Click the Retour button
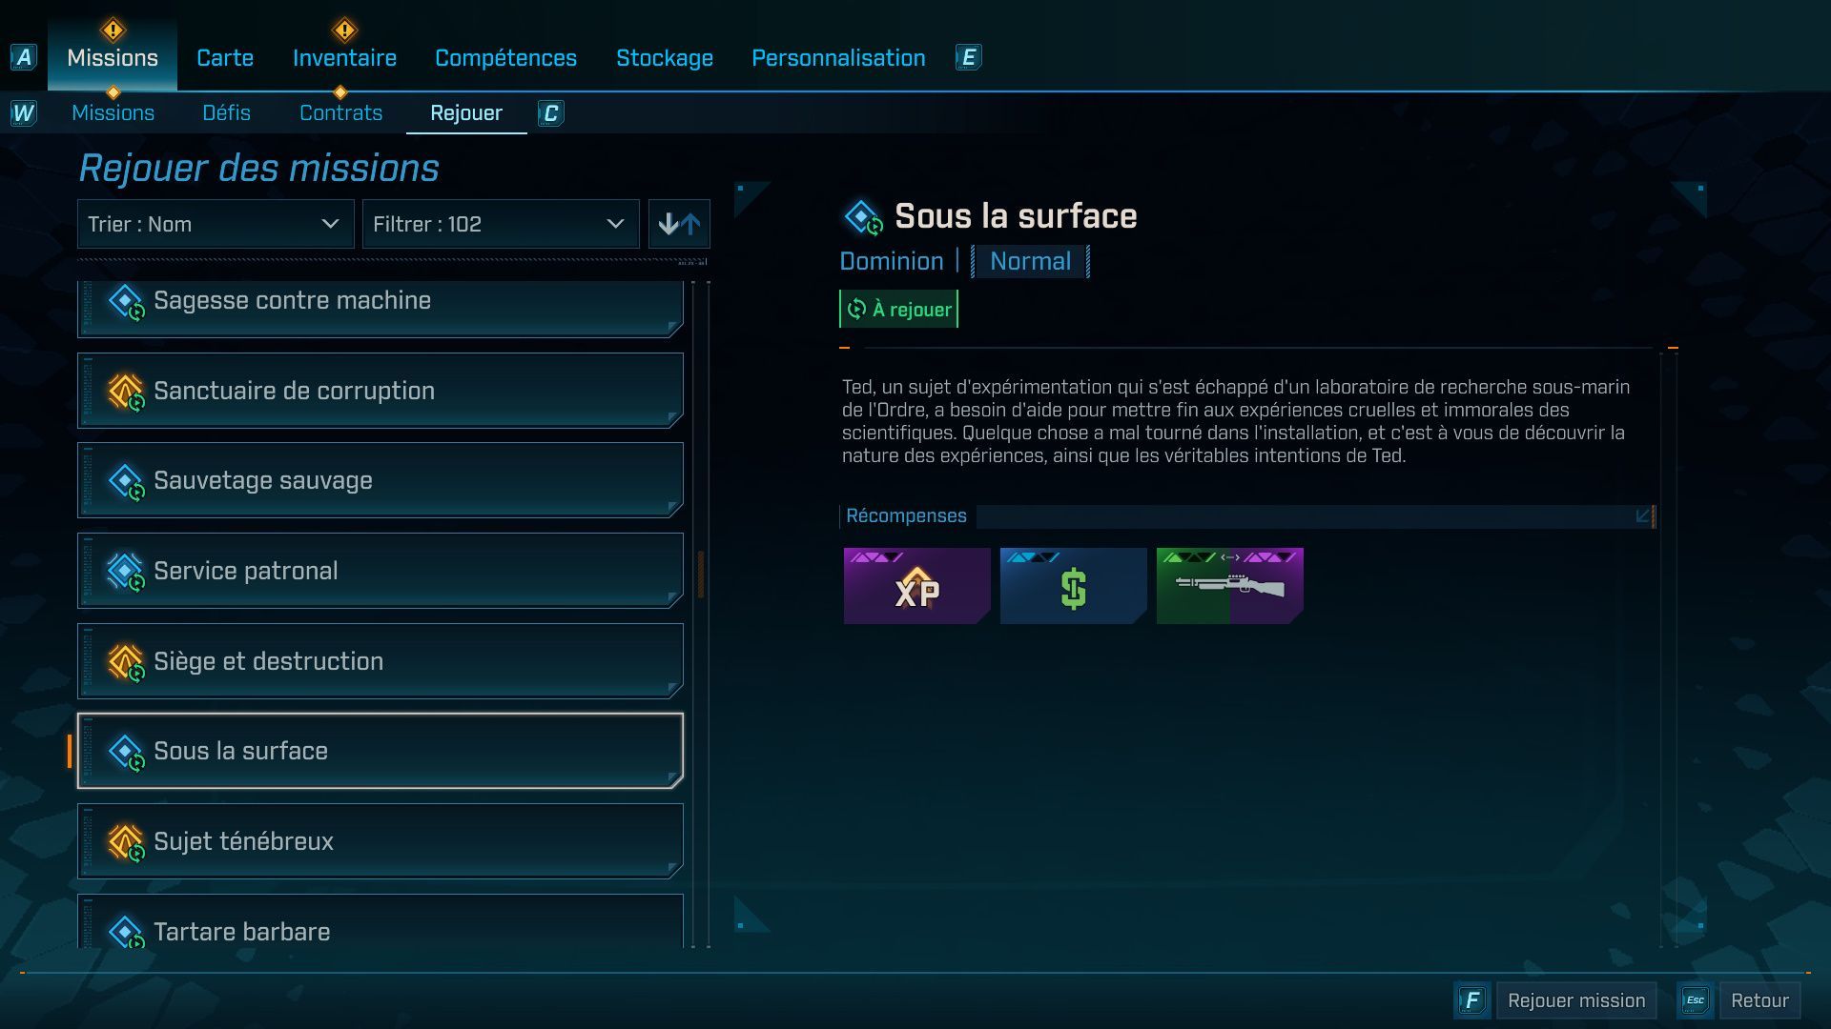This screenshot has height=1029, width=1831. pyautogui.click(x=1760, y=1000)
